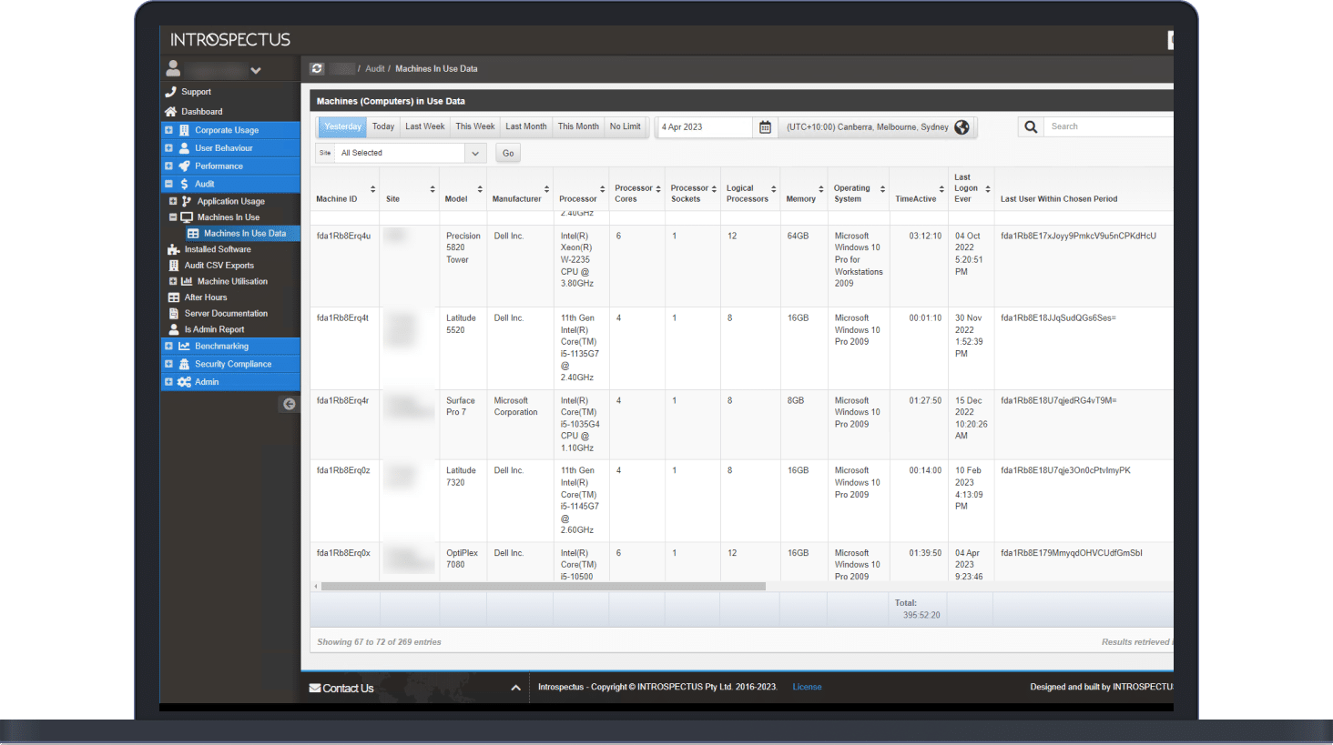
Task: Toggle the This Month filter on
Action: (578, 126)
